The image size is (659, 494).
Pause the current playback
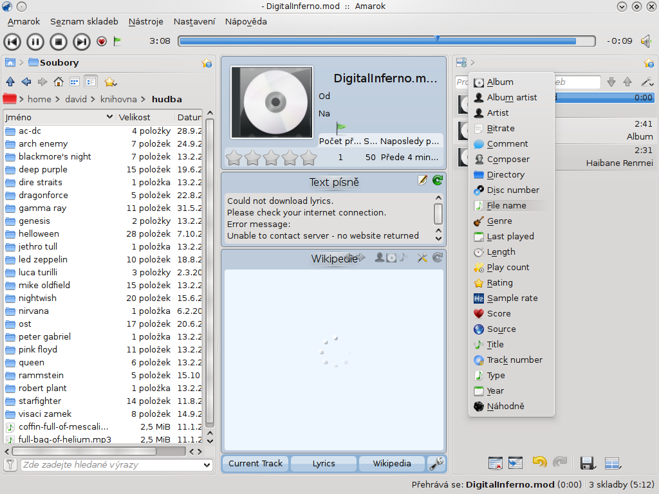coord(35,42)
